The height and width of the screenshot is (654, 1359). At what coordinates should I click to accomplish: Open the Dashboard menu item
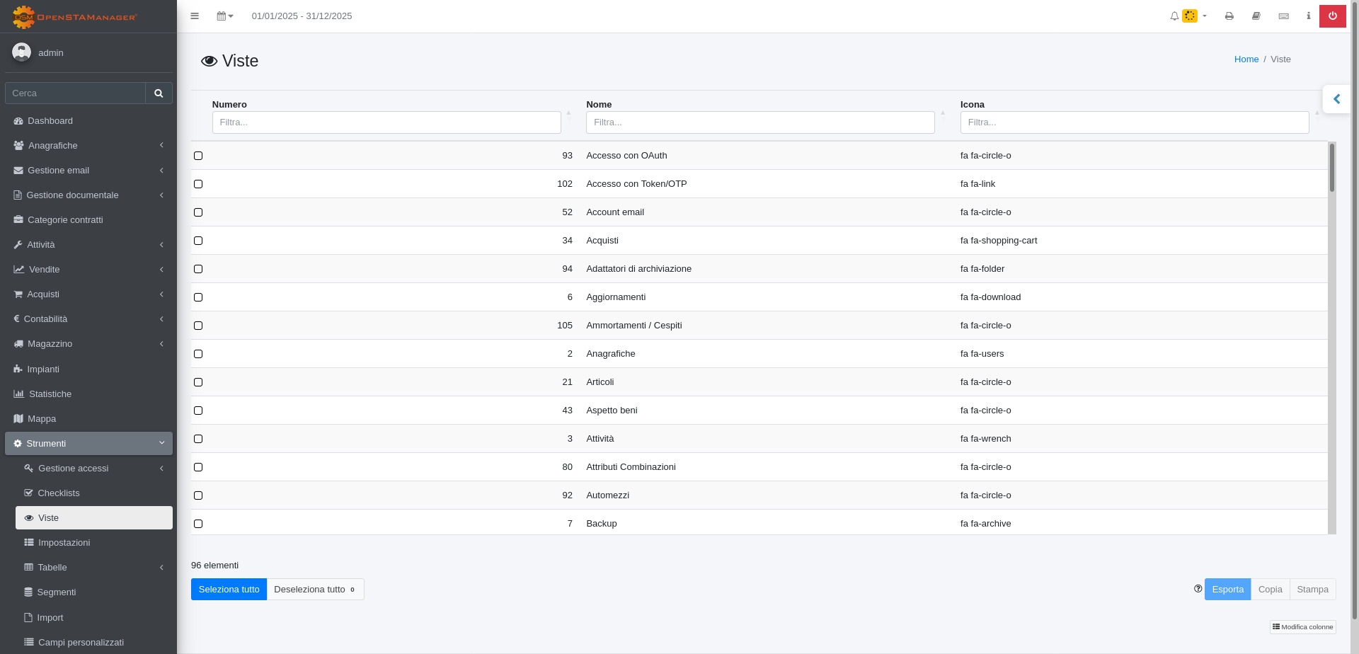50,121
